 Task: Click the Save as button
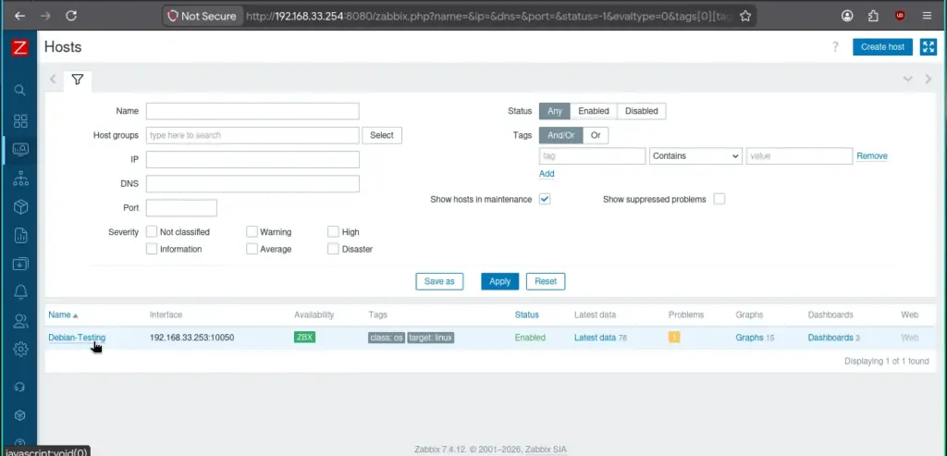point(439,281)
